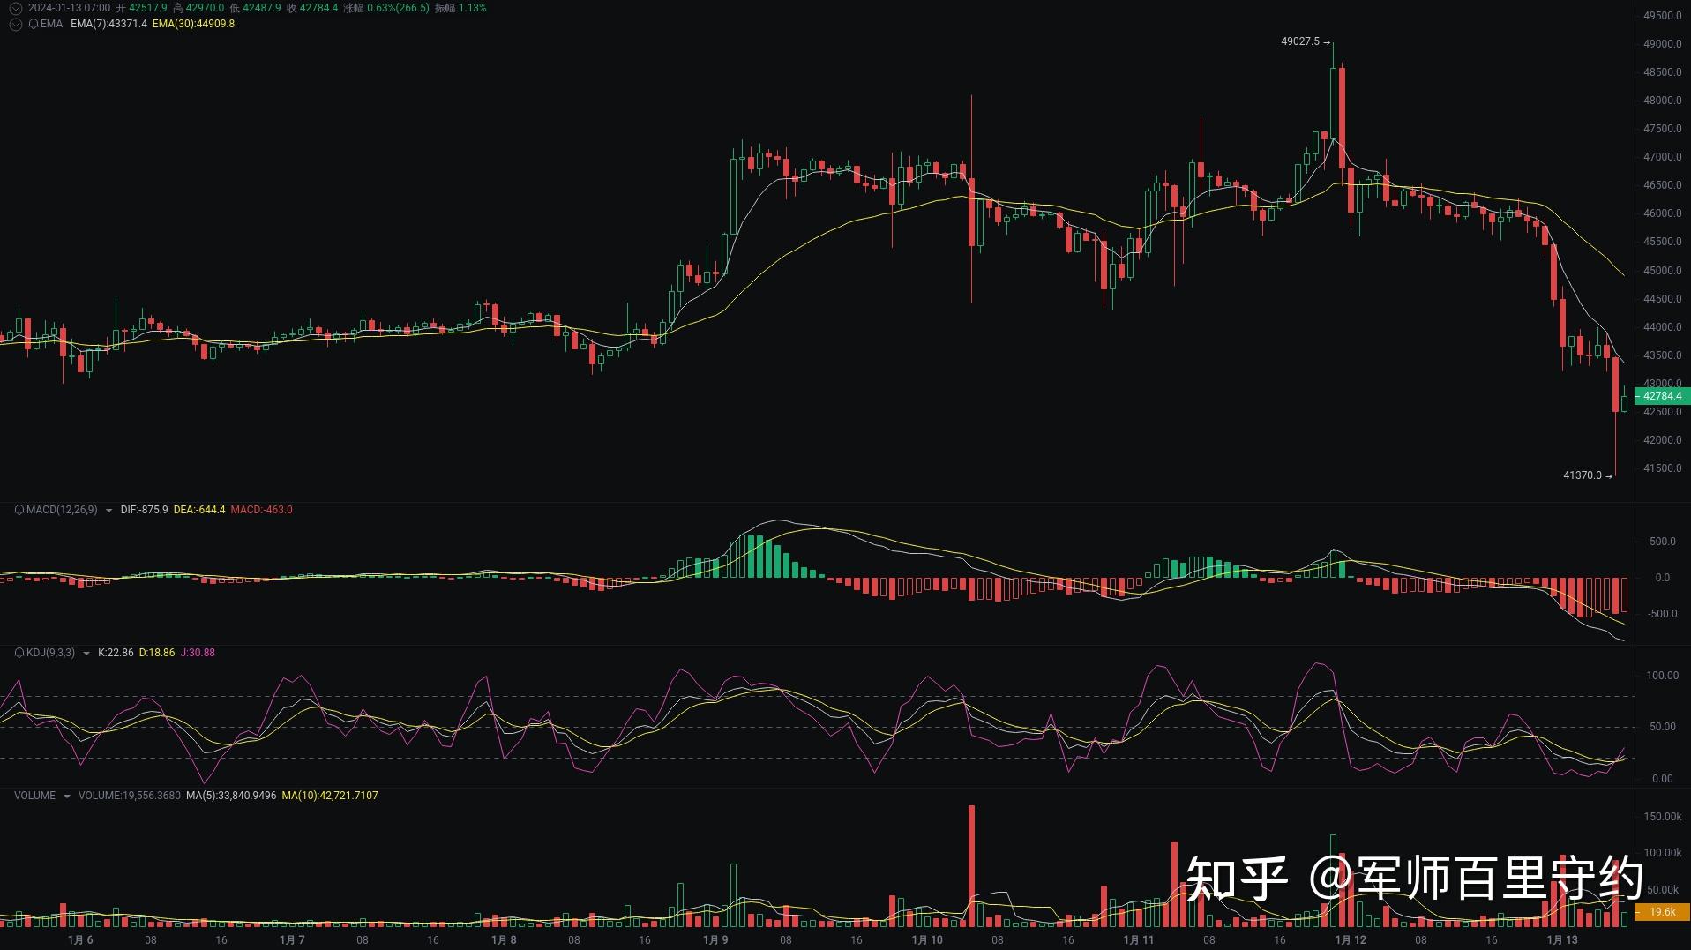Click the 42970.0 high price value
The width and height of the screenshot is (1691, 950).
click(x=205, y=8)
